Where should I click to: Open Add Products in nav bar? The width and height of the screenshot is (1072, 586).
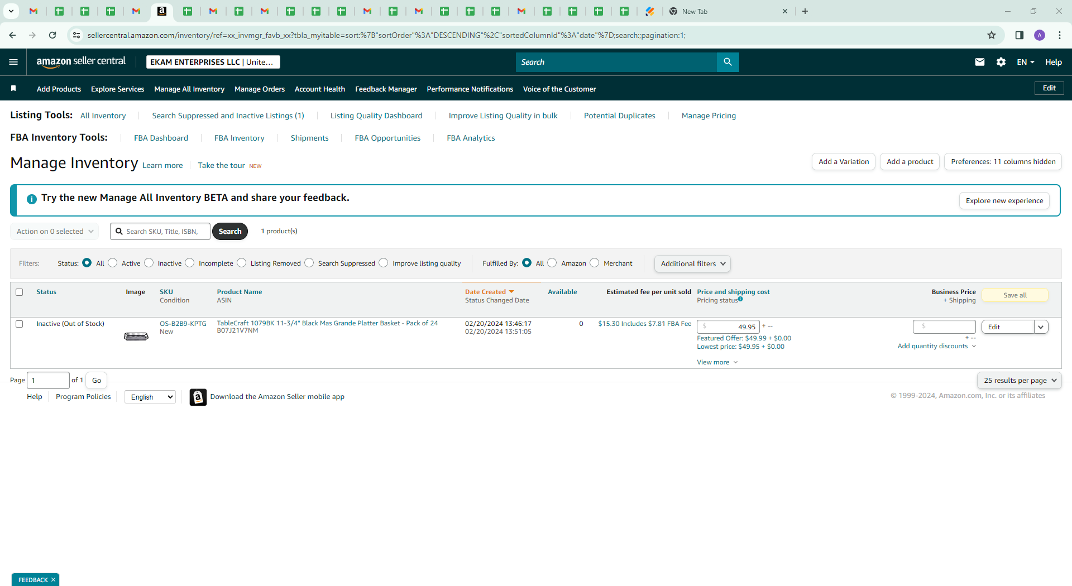[59, 89]
